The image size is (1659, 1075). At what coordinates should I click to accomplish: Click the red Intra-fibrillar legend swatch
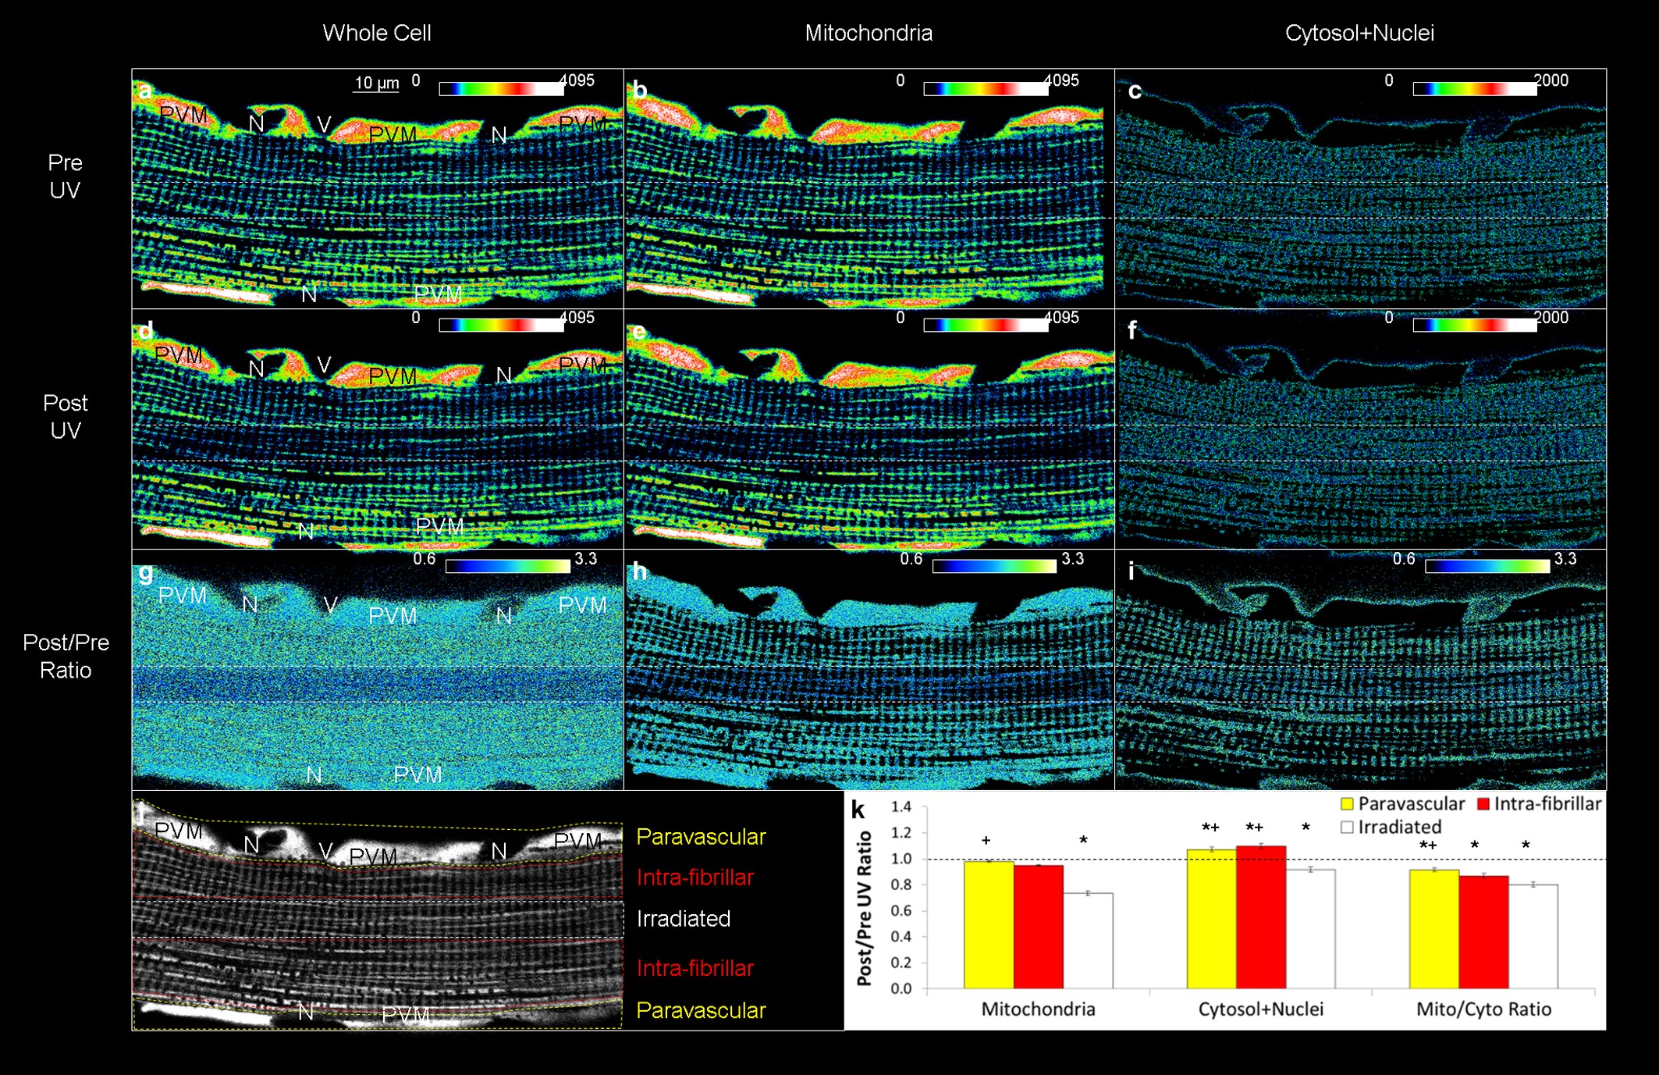click(1483, 804)
